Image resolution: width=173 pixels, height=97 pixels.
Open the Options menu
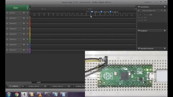[148, 2]
